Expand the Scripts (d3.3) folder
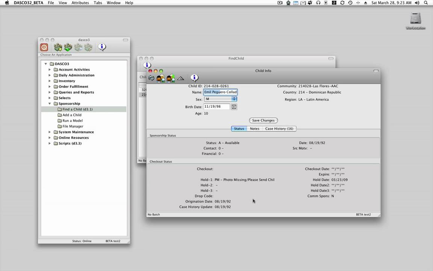Viewport: 433px width, 271px height. (50, 143)
